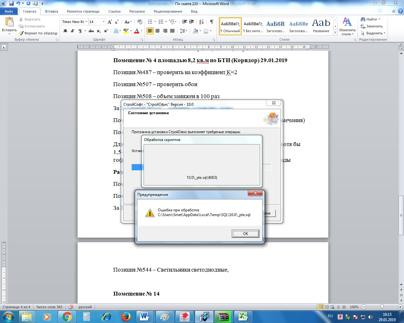This screenshot has height=323, width=404.
Task: Align text right
Action: 165,31
